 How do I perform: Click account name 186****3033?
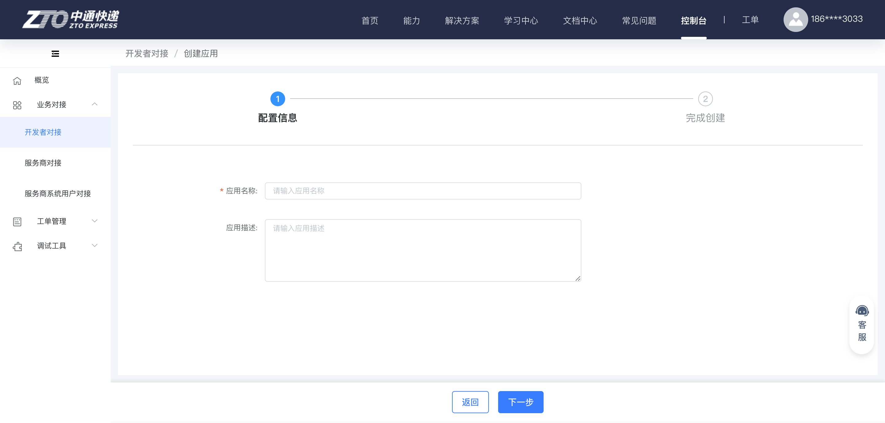click(x=836, y=19)
